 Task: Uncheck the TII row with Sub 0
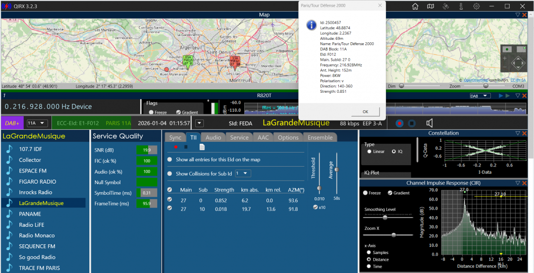(x=169, y=200)
